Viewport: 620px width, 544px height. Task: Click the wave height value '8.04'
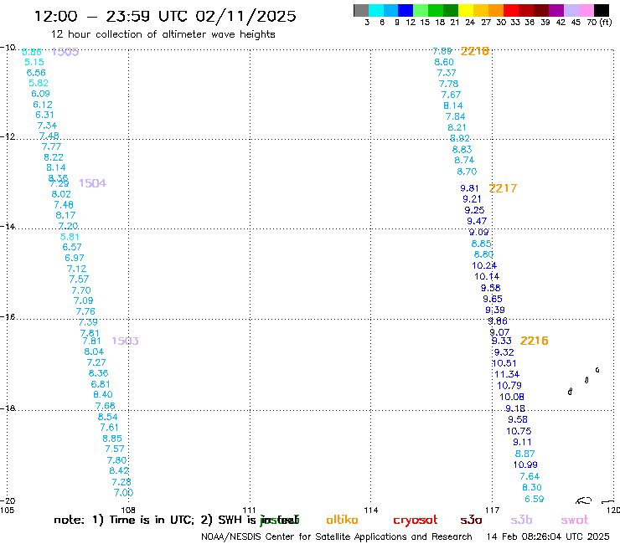click(x=94, y=352)
